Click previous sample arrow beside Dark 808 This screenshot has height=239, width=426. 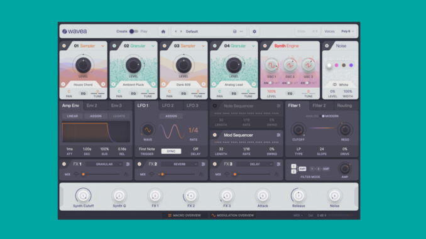tap(163, 84)
